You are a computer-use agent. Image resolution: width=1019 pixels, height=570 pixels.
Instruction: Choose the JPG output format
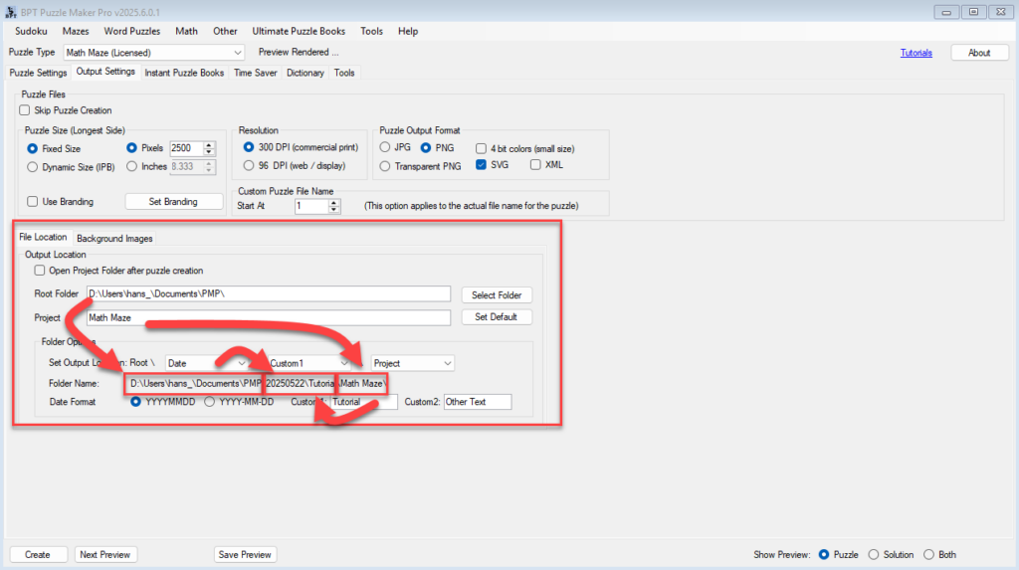coord(386,147)
